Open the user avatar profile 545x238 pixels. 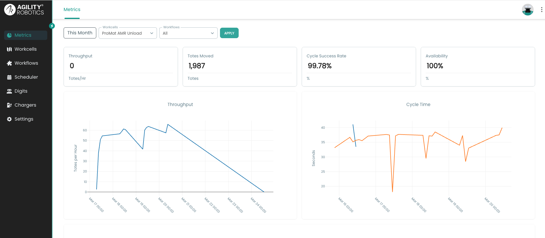(x=527, y=10)
